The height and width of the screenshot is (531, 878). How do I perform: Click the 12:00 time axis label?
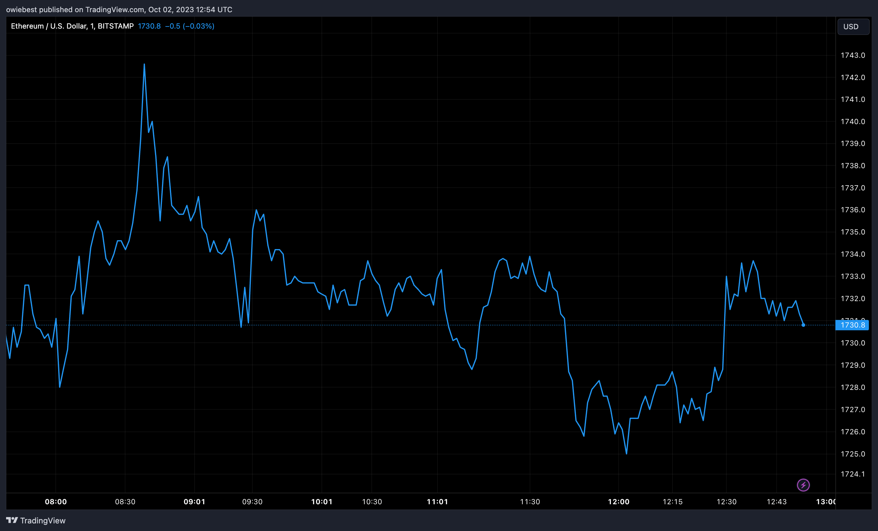pos(619,501)
